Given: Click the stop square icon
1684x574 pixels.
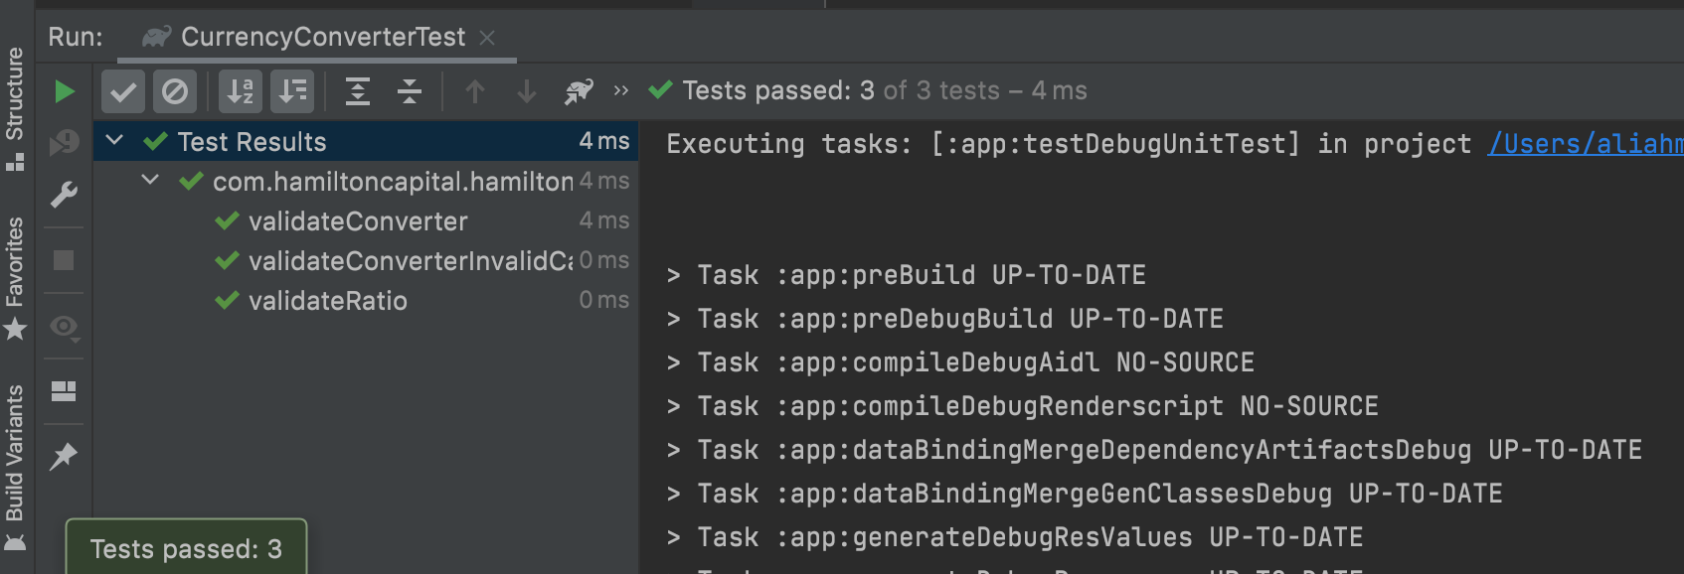Looking at the screenshot, I should (x=64, y=260).
